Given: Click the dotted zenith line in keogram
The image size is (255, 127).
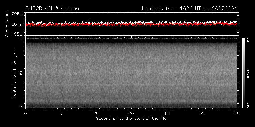Looking at the screenshot, I should [x=131, y=73].
